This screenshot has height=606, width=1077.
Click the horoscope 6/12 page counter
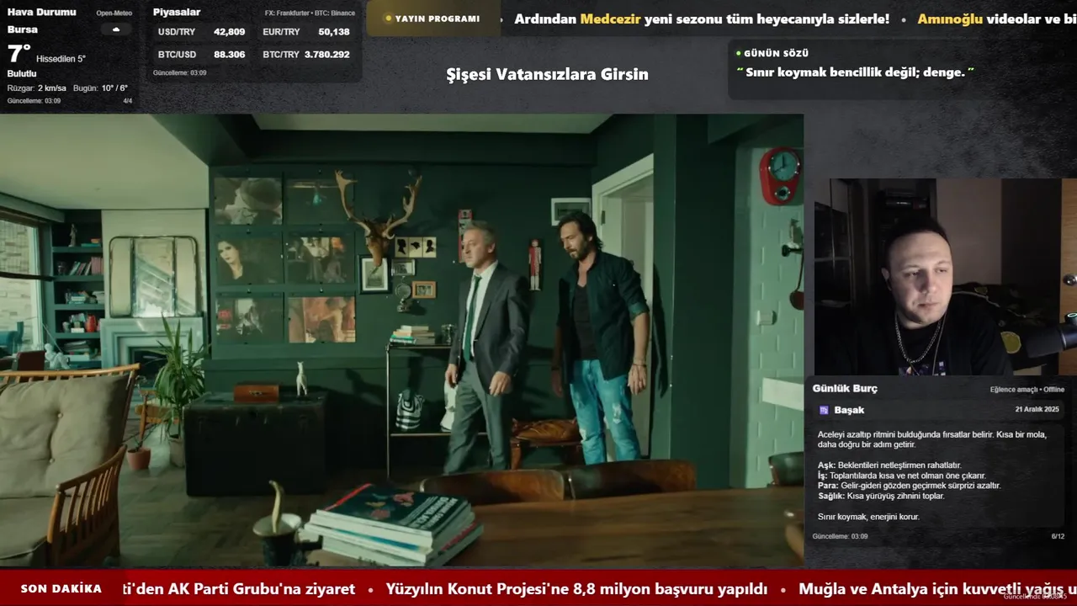[1058, 536]
